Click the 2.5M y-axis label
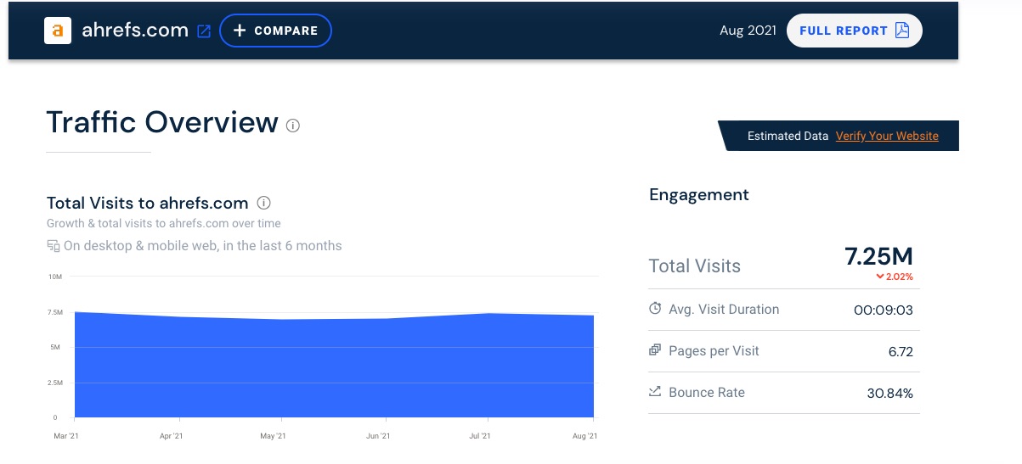1022x464 pixels. (x=54, y=383)
